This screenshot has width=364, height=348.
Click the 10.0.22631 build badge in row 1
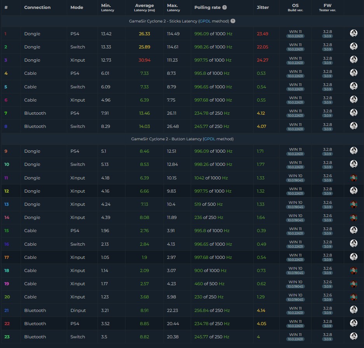(x=295, y=36)
